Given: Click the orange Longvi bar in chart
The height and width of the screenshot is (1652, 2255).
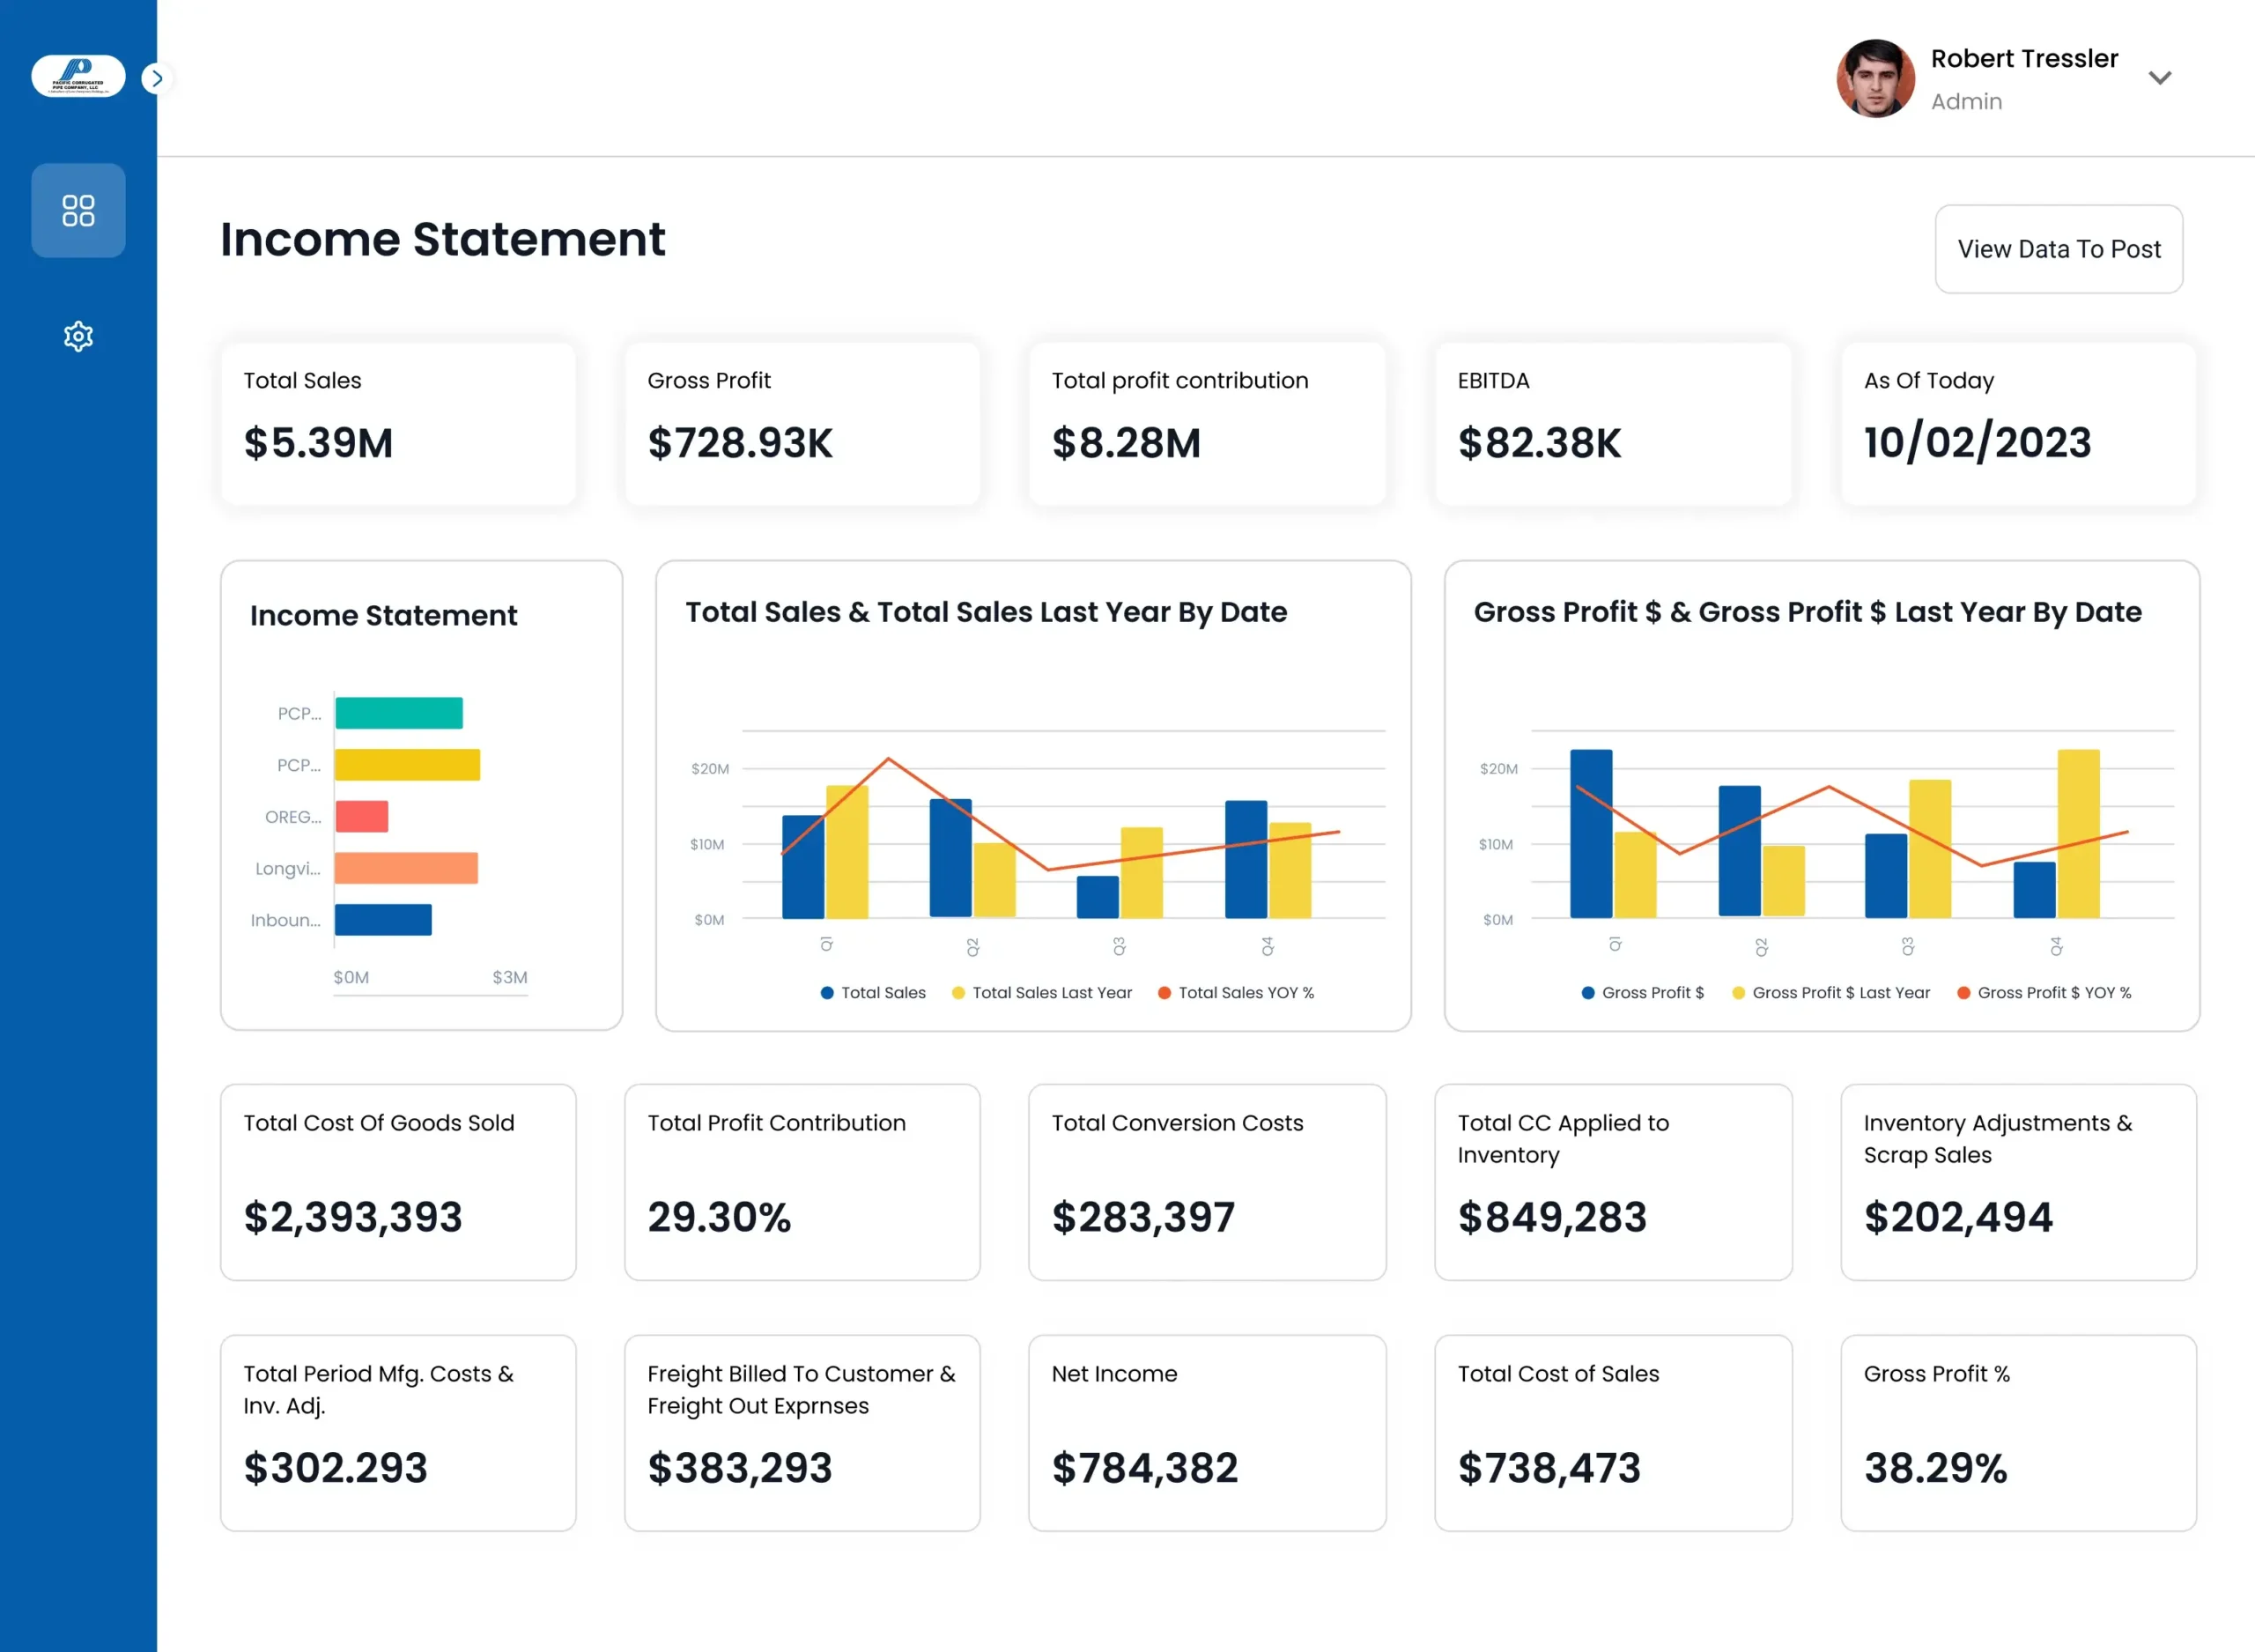Looking at the screenshot, I should [406, 868].
